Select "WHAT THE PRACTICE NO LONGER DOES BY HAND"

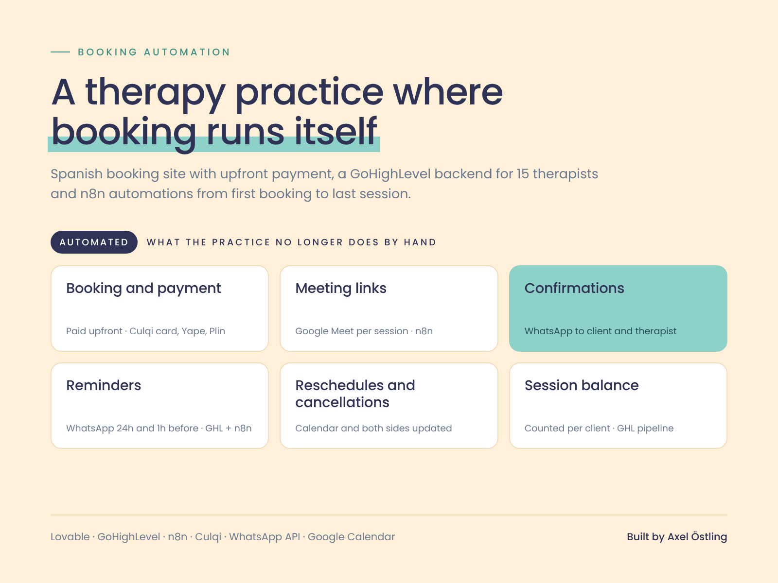(x=292, y=242)
